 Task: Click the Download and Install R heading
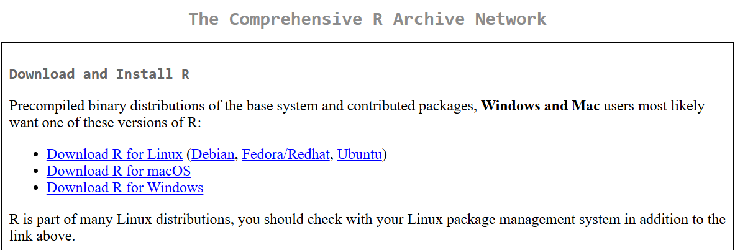tap(99, 74)
